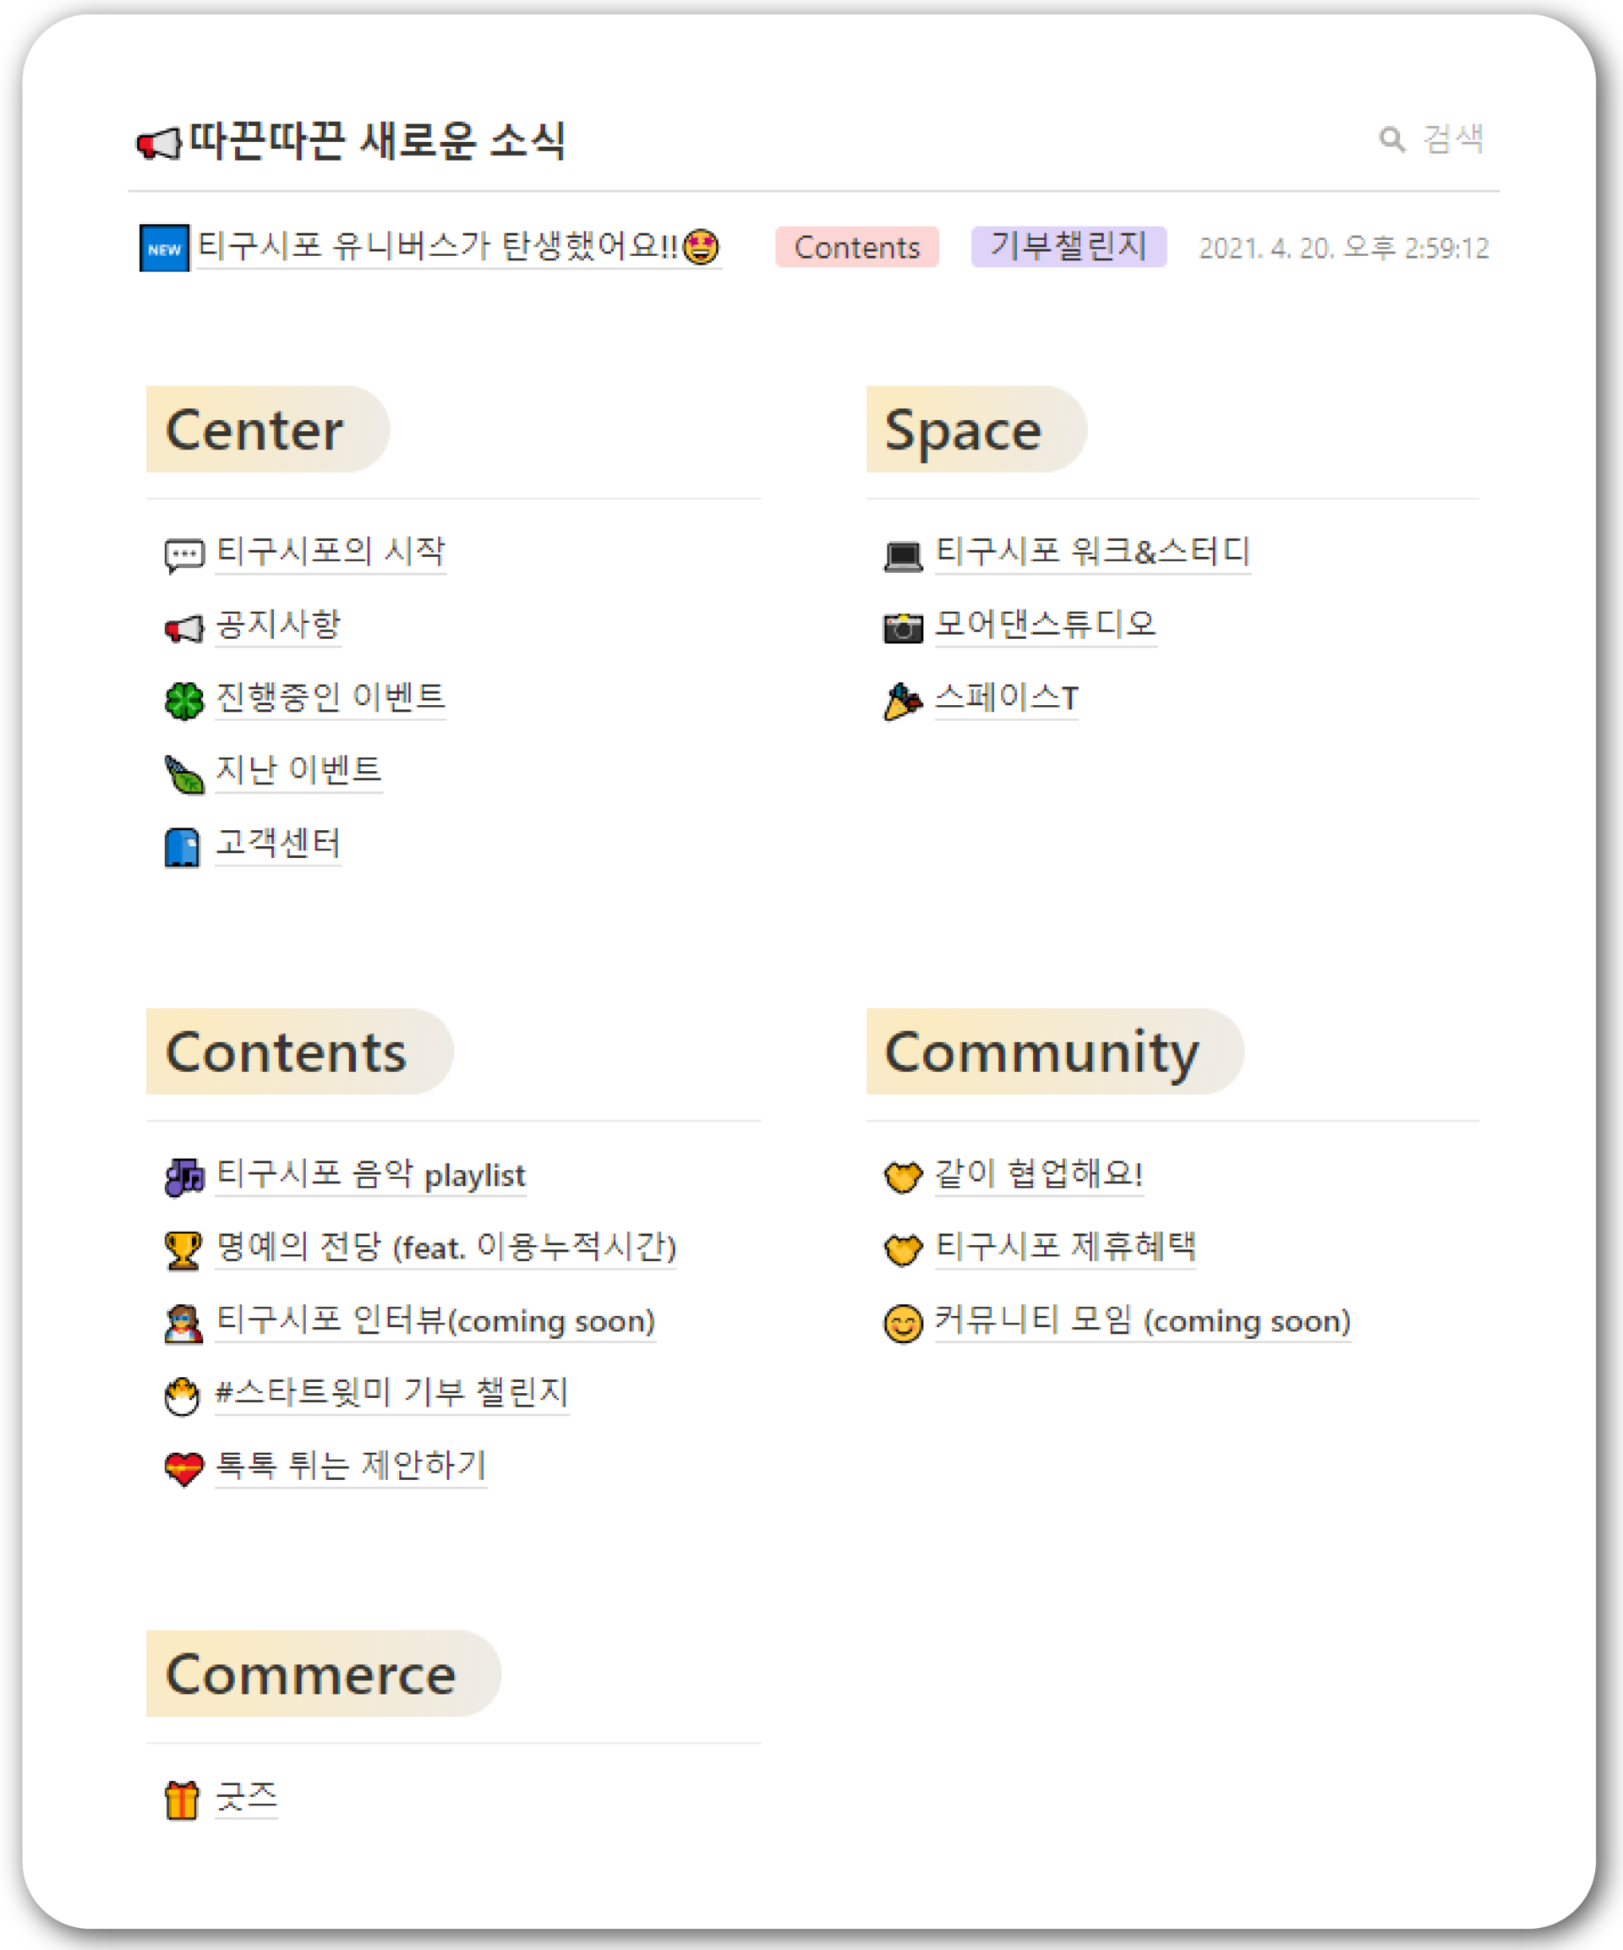The height and width of the screenshot is (1950, 1623).
Task: Open 티구시포 인터뷰(coming soon) link
Action: tap(435, 1319)
